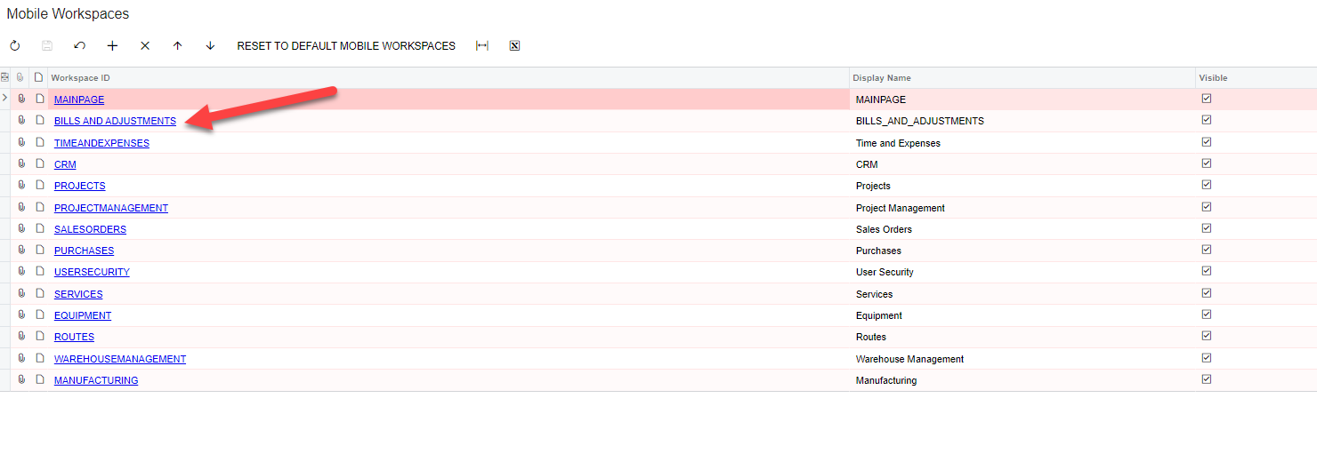1317x454 pixels.
Task: Open the MANUFACTURING workspace link
Action: click(x=96, y=380)
